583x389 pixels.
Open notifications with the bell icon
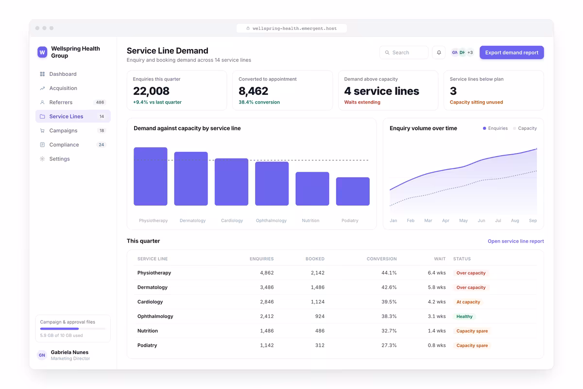pos(439,53)
